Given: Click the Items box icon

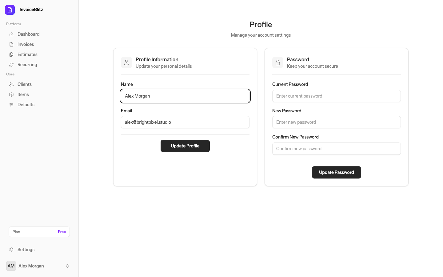Looking at the screenshot, I should [11, 94].
